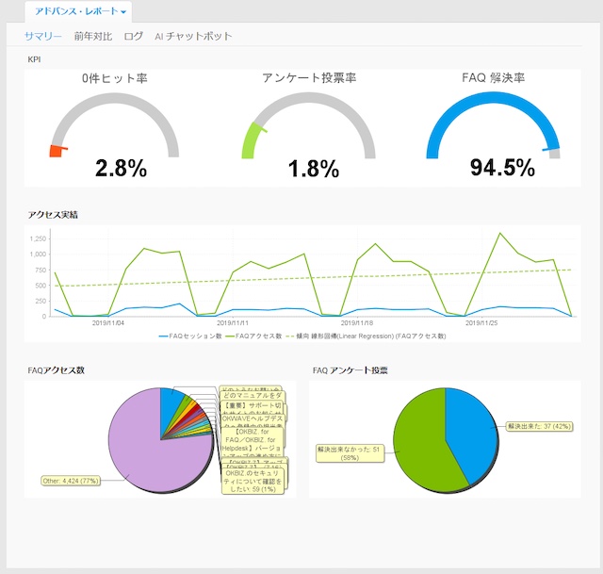Switch to the サマリー tab
The width and height of the screenshot is (603, 574).
point(43,37)
